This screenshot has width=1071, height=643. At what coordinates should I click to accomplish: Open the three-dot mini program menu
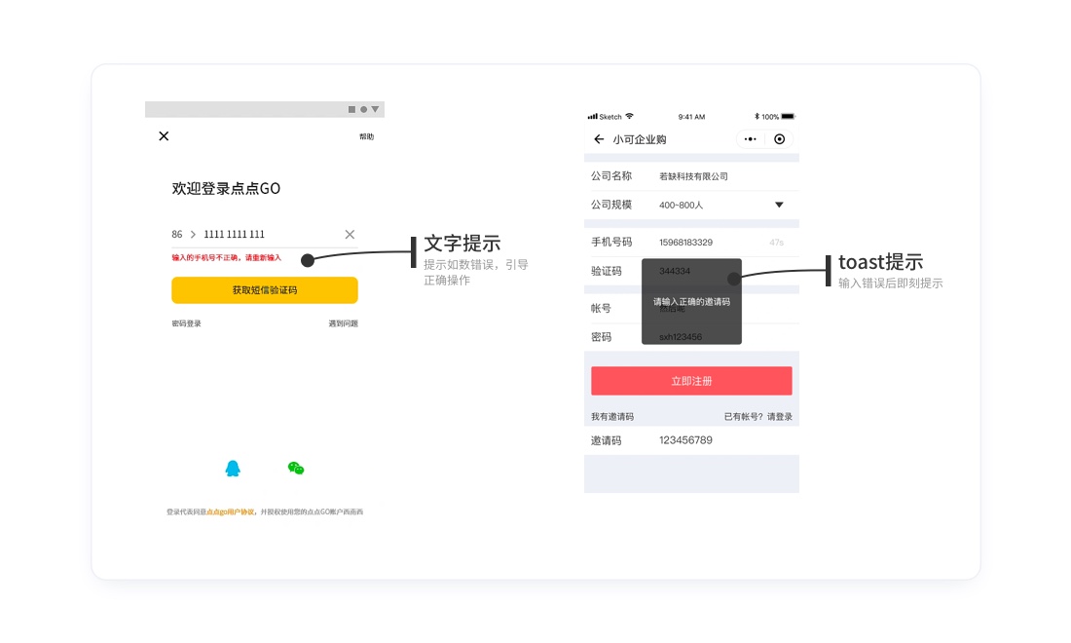click(x=750, y=139)
